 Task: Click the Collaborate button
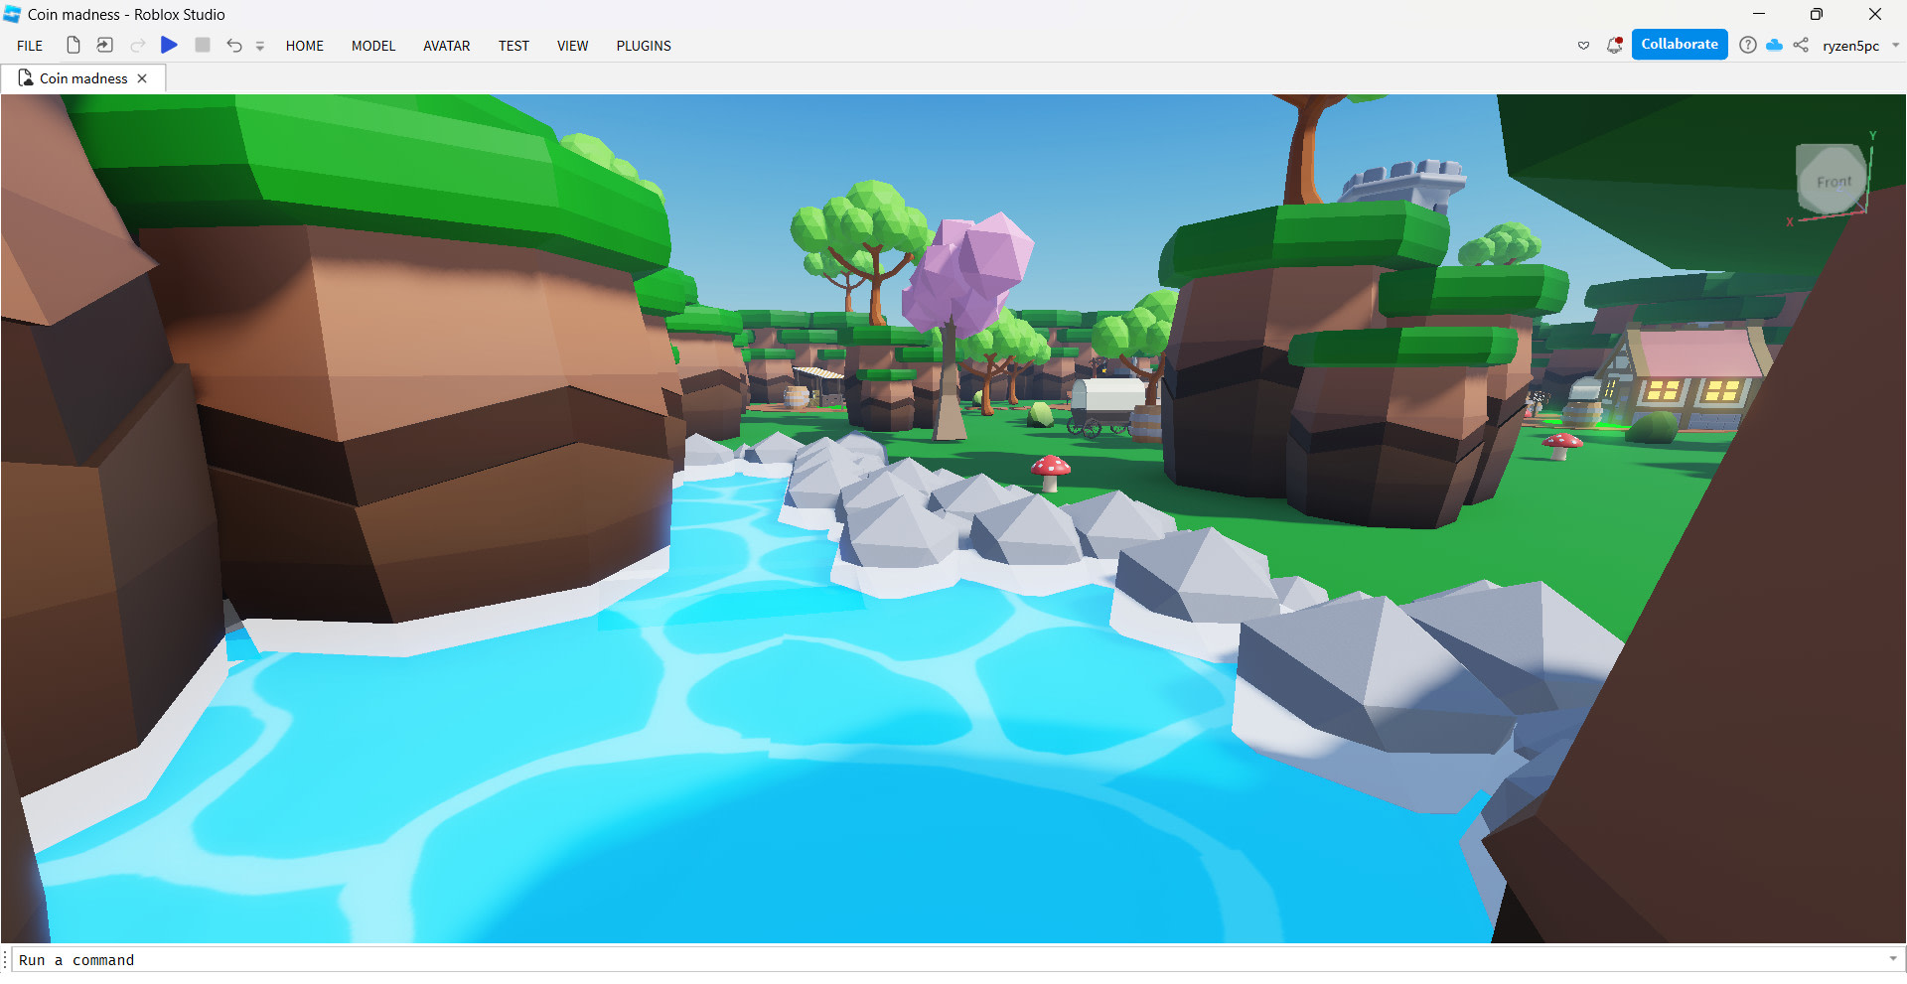click(1680, 45)
